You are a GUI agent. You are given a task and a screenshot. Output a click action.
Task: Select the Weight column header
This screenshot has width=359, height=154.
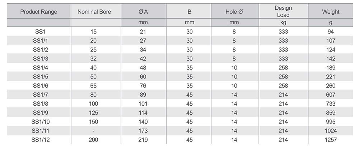tap(331, 12)
